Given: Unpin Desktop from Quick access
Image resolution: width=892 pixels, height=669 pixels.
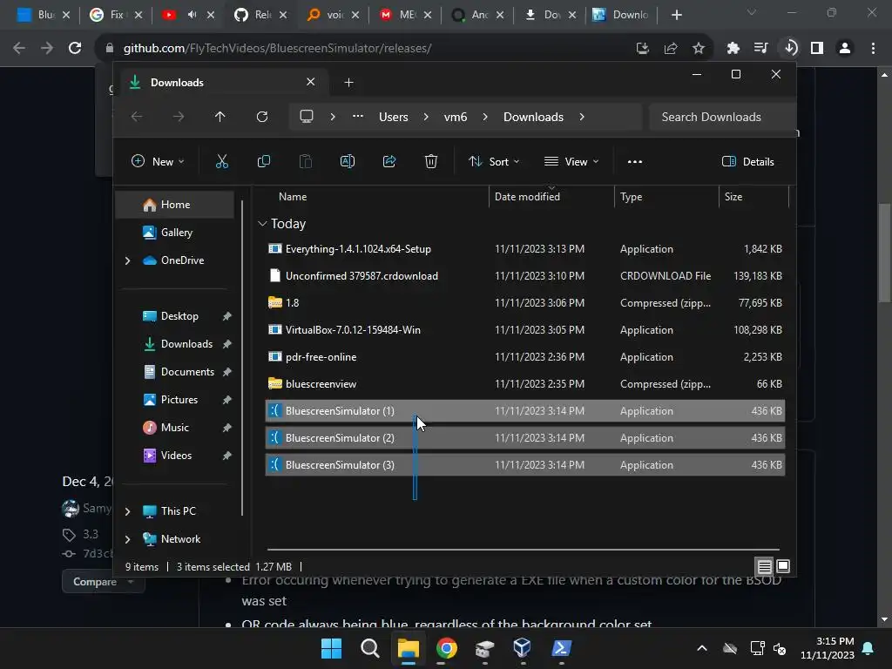Looking at the screenshot, I should point(227,316).
